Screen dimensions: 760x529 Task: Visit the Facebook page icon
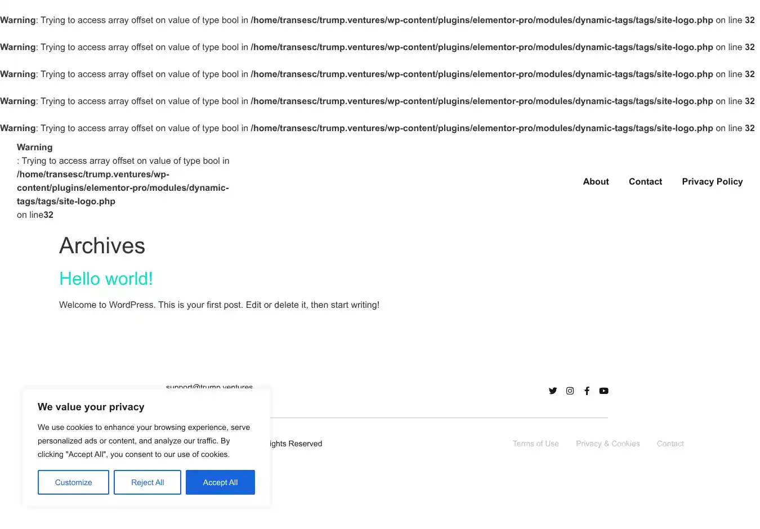(x=587, y=391)
